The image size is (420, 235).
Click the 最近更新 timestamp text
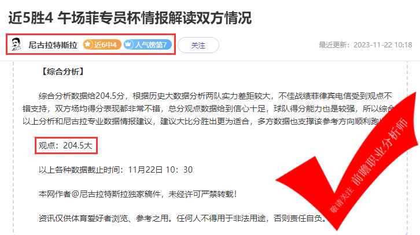coord(366,45)
